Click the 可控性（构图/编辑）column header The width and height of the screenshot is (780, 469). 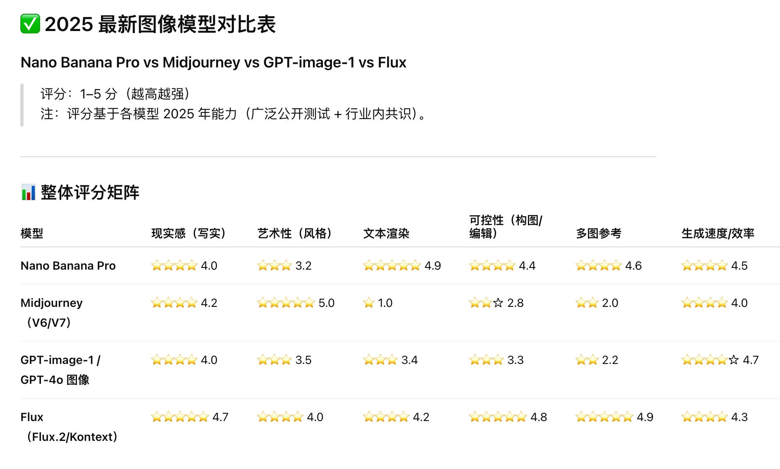tap(506, 227)
